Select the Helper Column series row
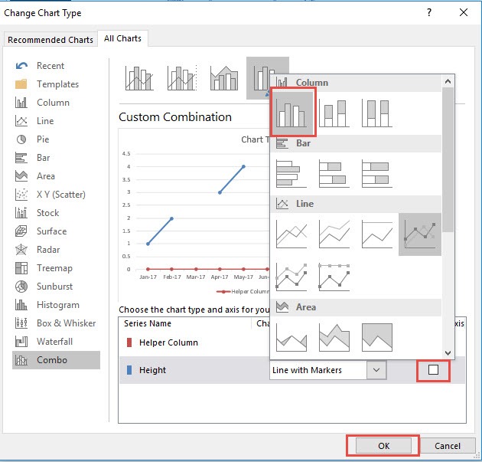 click(x=194, y=342)
